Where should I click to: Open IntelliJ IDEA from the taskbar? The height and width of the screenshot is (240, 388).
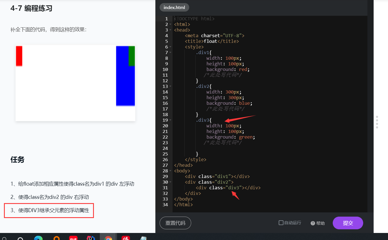[91, 238]
